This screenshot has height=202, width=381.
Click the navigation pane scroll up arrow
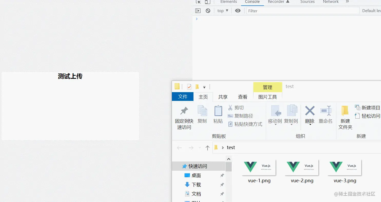229,159
